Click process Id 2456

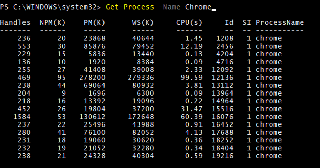(x=225, y=46)
